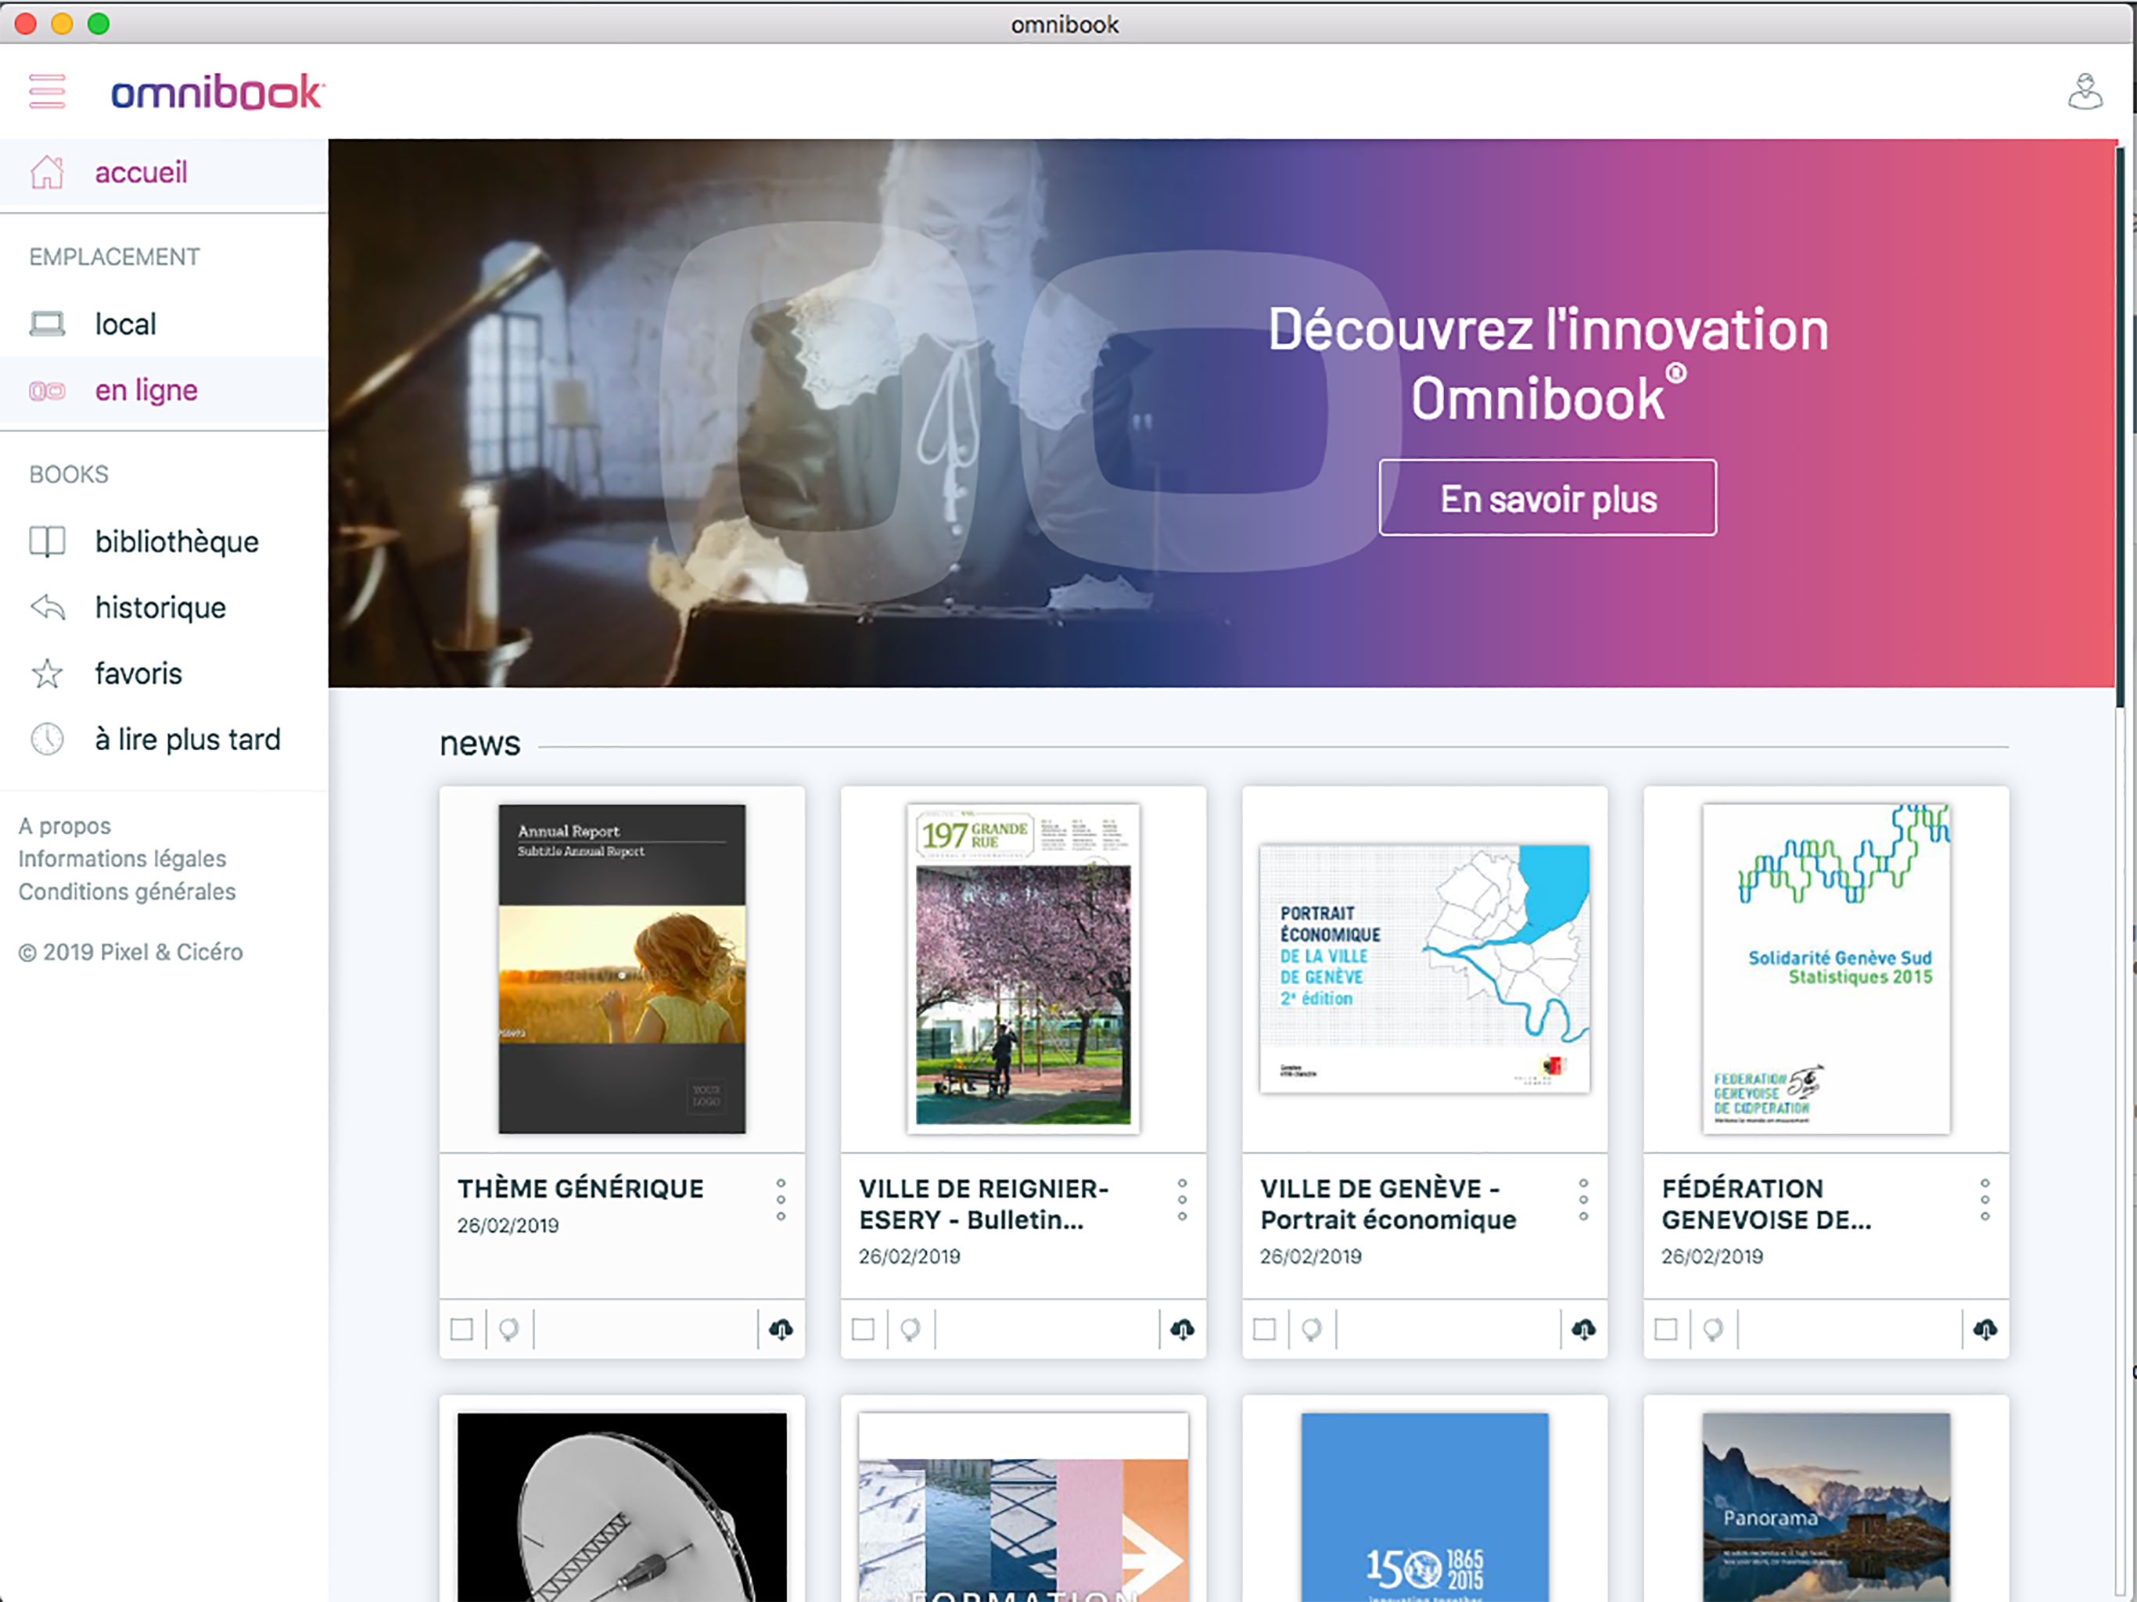Click the lightbulb icon on THÈME GÉNÉRIQUE card
The height and width of the screenshot is (1602, 2137).
(x=509, y=1330)
